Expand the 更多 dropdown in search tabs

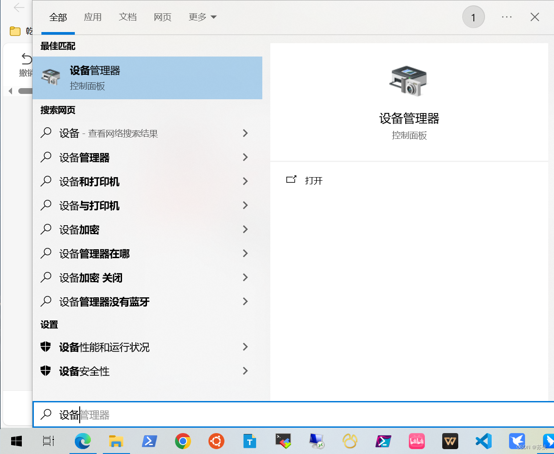pyautogui.click(x=203, y=17)
